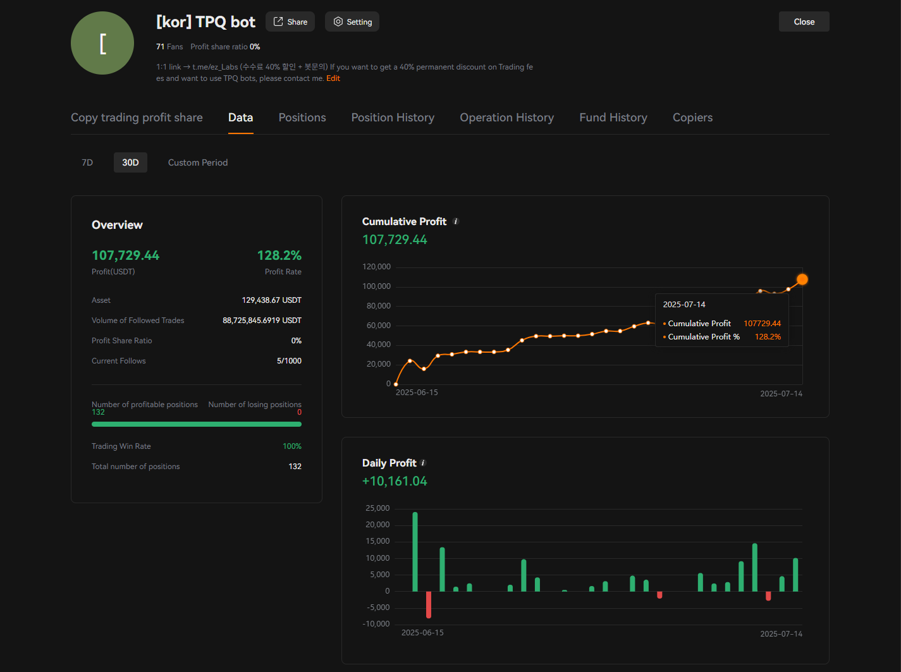
Task: Go to Operation History tab
Action: 506,118
